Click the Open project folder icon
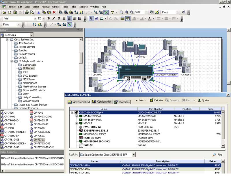Image resolution: width=231 pixels, height=192 pixels. click(x=5, y=12)
